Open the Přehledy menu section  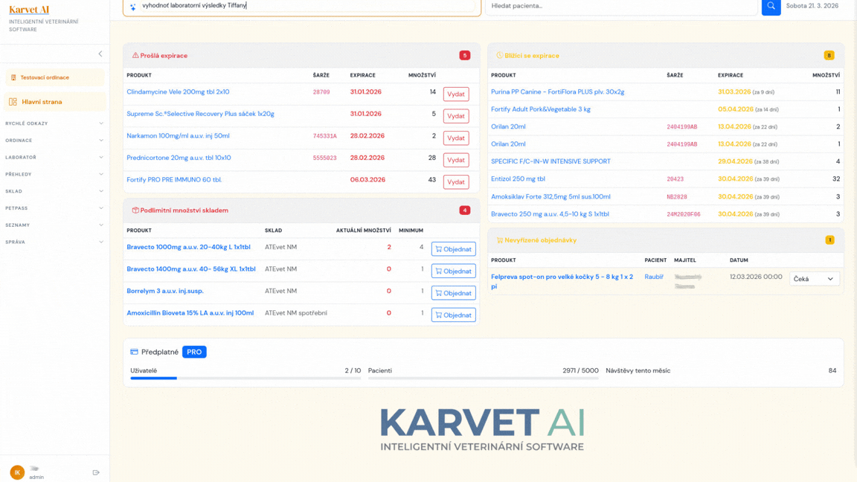54,174
